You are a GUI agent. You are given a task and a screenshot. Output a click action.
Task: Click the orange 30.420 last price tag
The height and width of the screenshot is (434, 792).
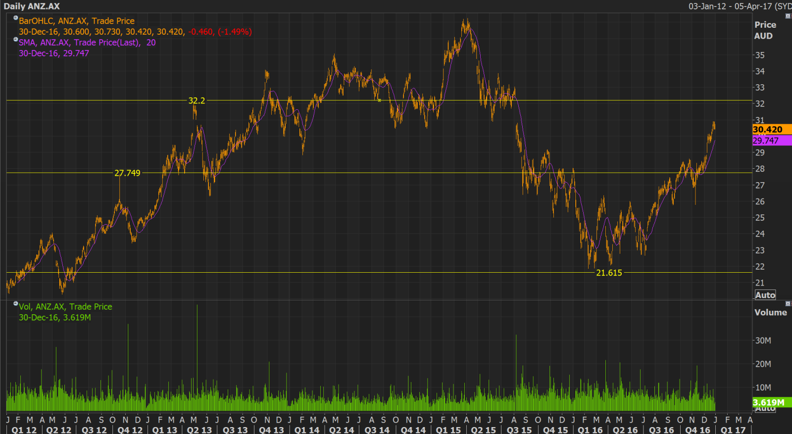click(x=772, y=129)
